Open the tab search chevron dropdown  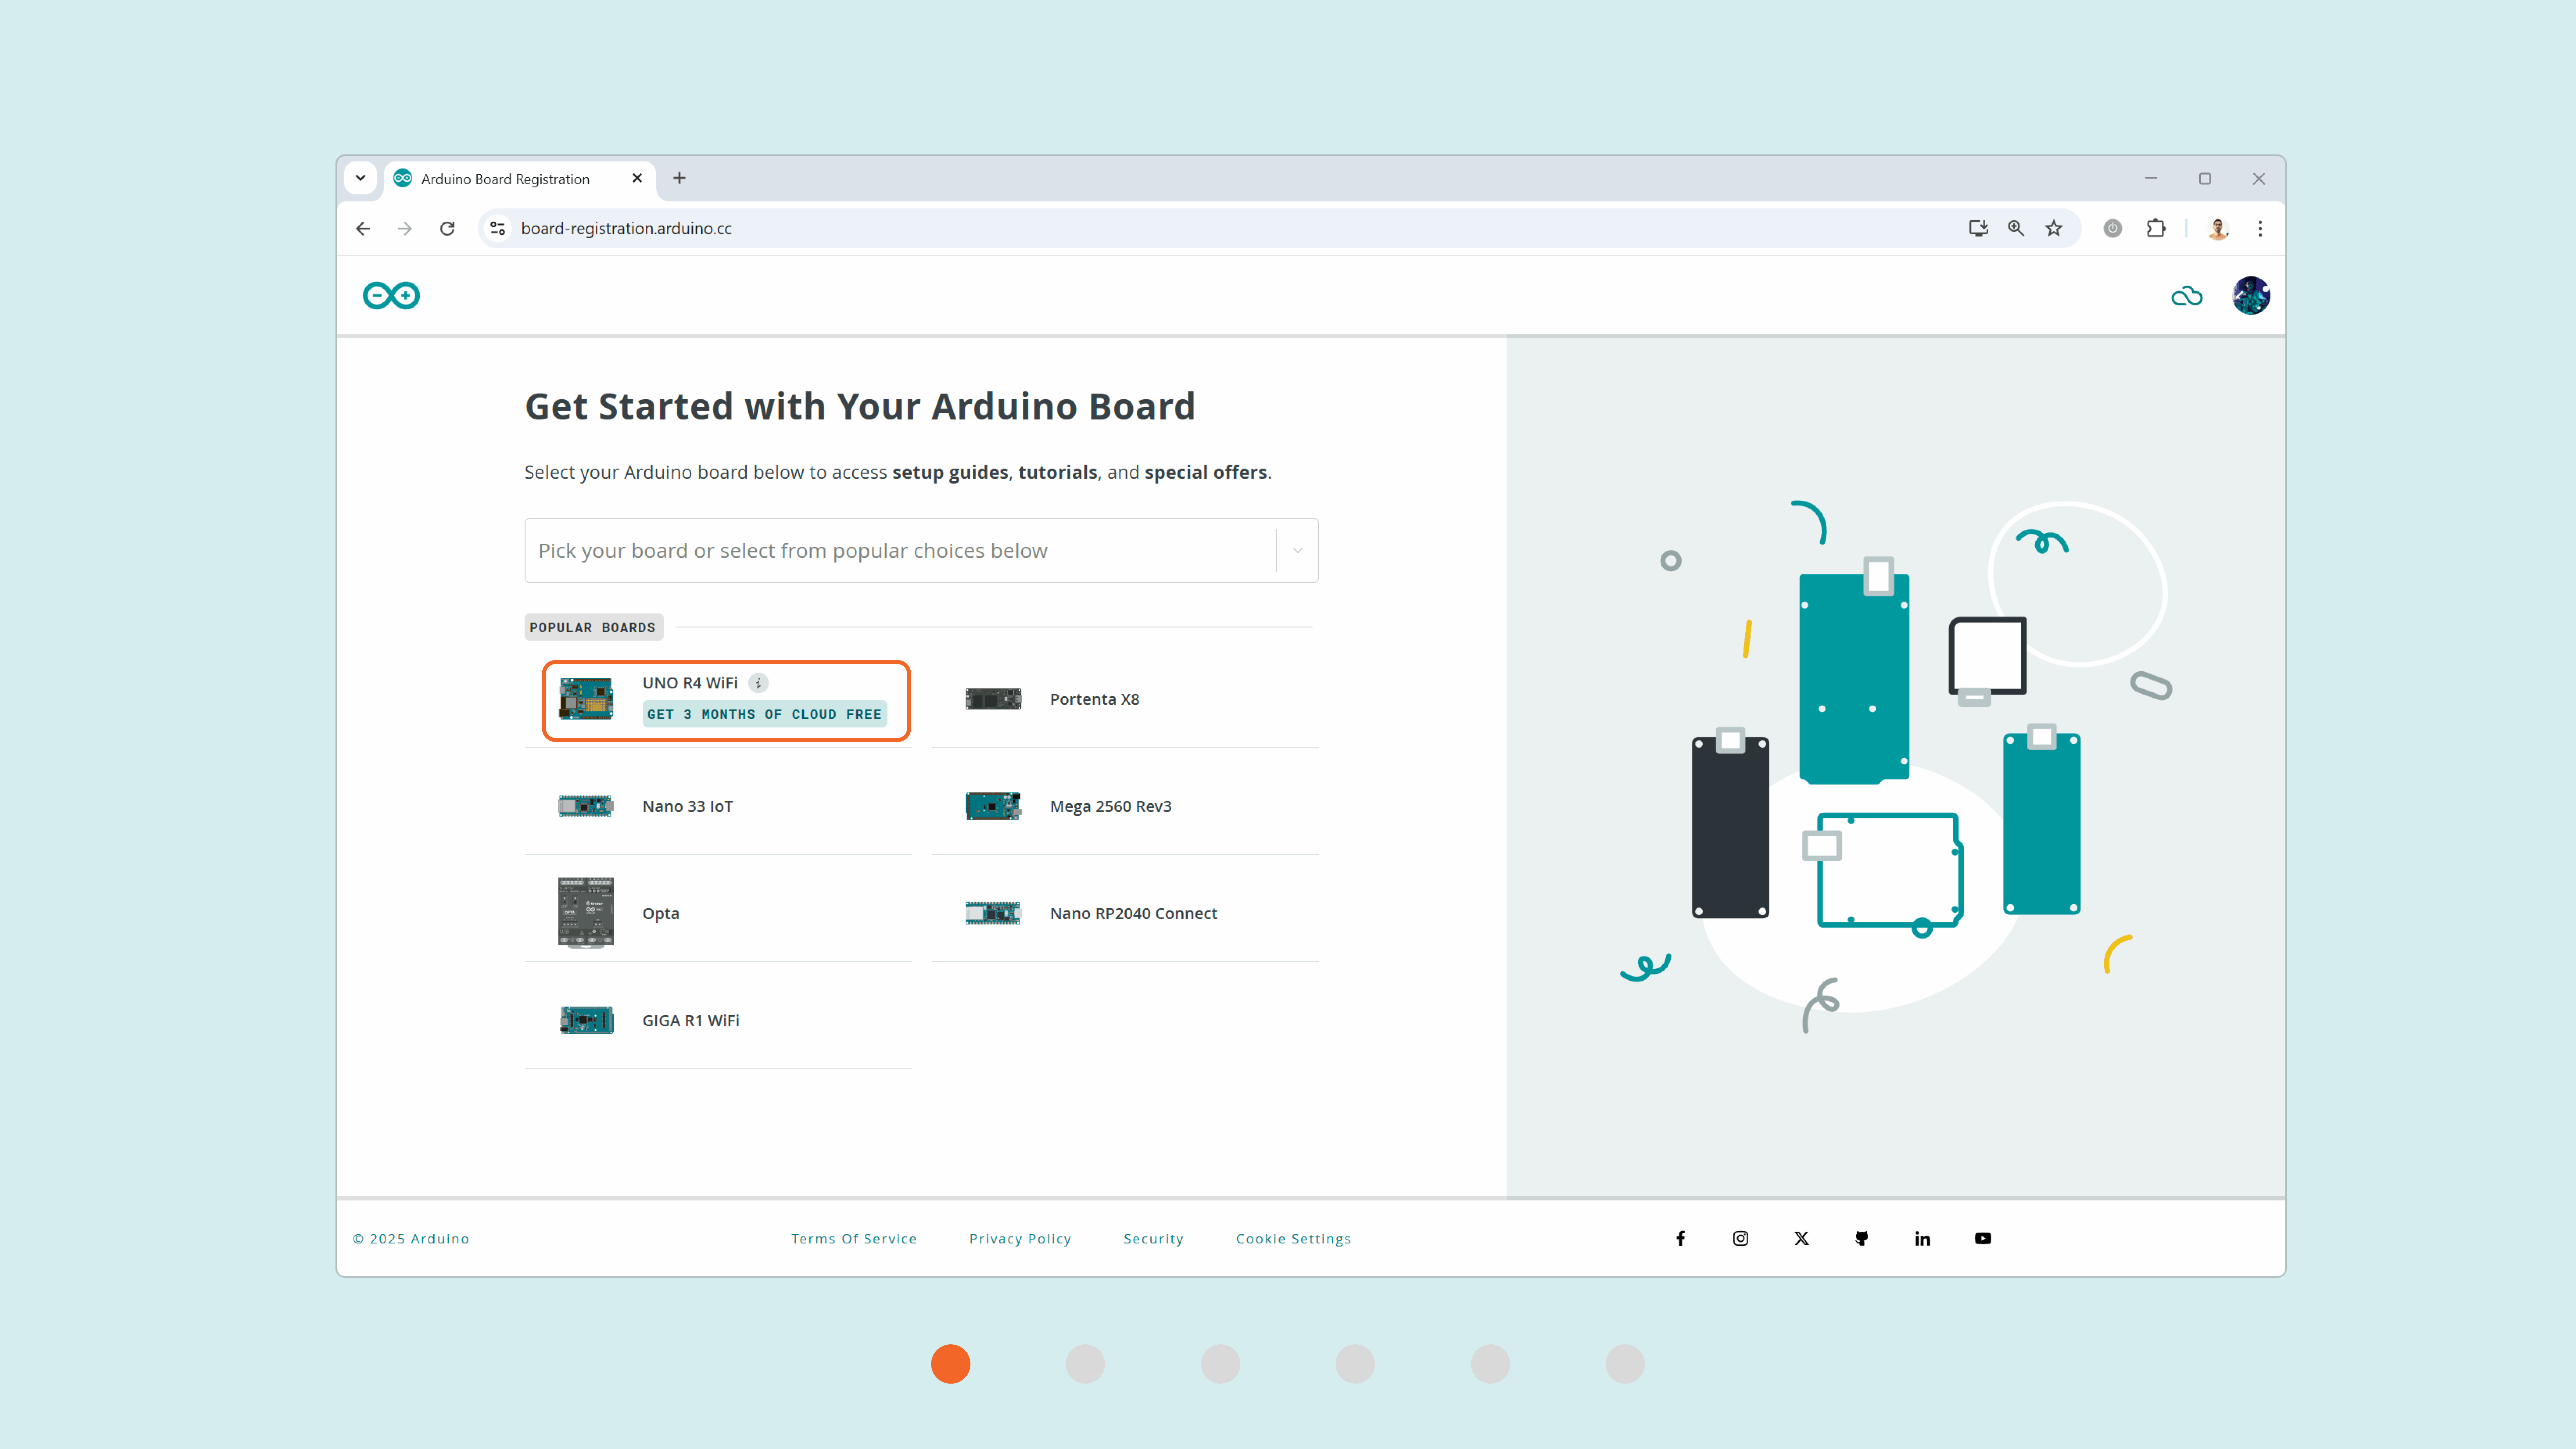pyautogui.click(x=360, y=178)
